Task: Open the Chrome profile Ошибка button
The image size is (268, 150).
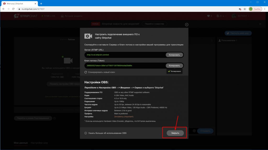Action: click(255, 9)
